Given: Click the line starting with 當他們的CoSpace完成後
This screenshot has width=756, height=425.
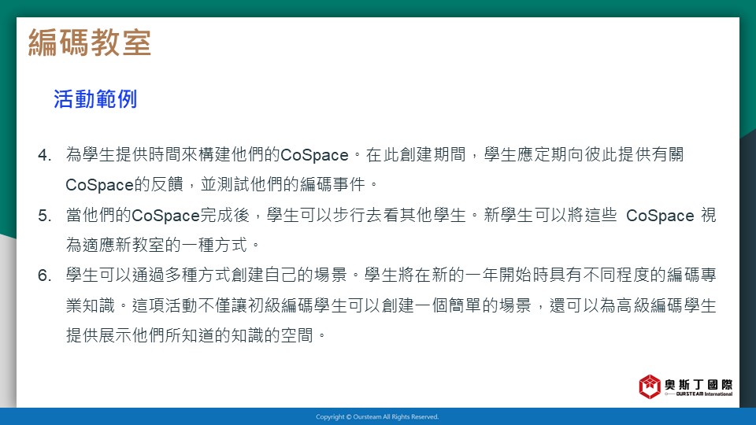Looking at the screenshot, I should click(391, 216).
